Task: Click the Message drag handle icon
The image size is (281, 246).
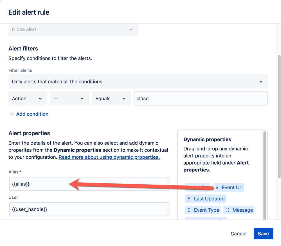Action: click(228, 210)
